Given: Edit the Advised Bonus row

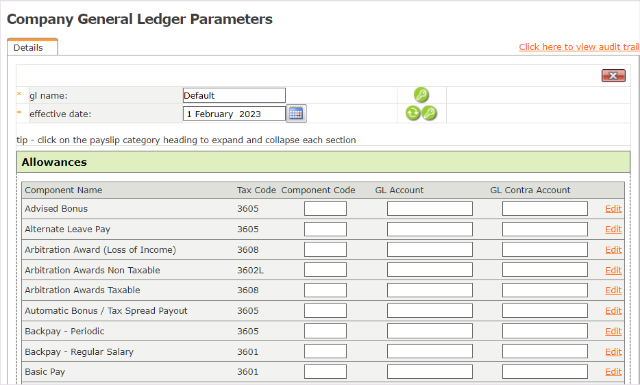Looking at the screenshot, I should point(613,209).
